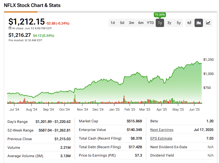Click the 52-Week Range value
219x163 pixels.
pyautogui.click(x=54, y=130)
